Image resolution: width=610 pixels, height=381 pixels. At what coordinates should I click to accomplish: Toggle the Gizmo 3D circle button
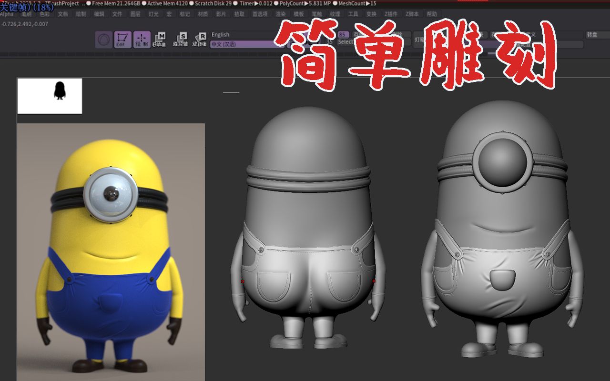coord(103,40)
